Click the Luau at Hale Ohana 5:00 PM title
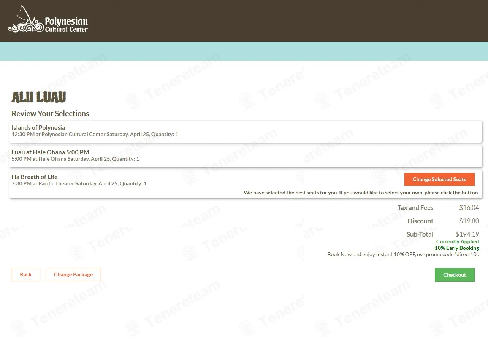The image size is (488, 337). [x=51, y=152]
